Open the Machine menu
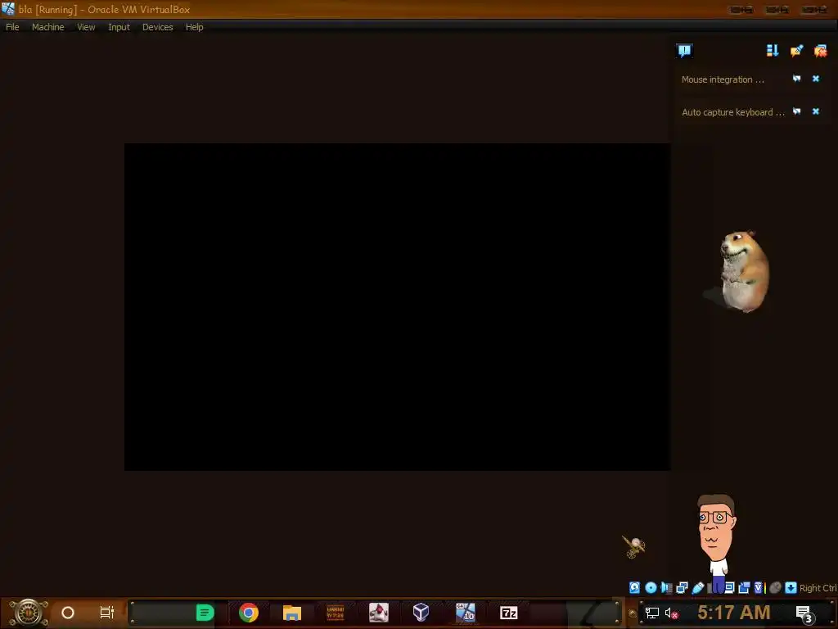Screen dimensions: 838x629 point(47,27)
